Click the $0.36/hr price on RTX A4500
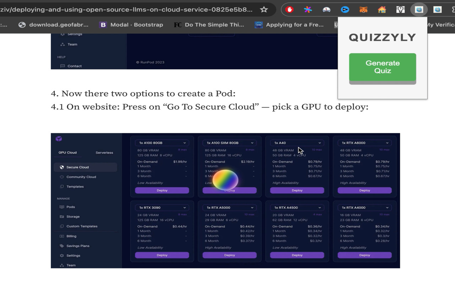 315,226
